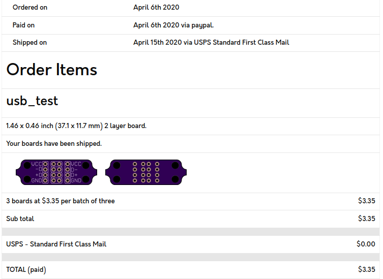This screenshot has height=279, width=383.
Task: Click the Sub total label
Action: (20, 219)
